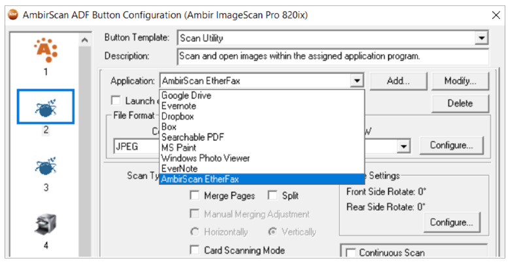Click the Description text field
Screen dimensions: 523x271
(333, 56)
